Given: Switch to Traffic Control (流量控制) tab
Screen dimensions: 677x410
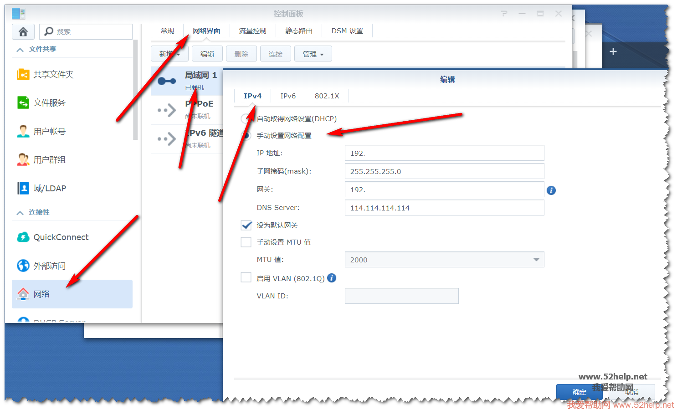Looking at the screenshot, I should click(x=252, y=31).
